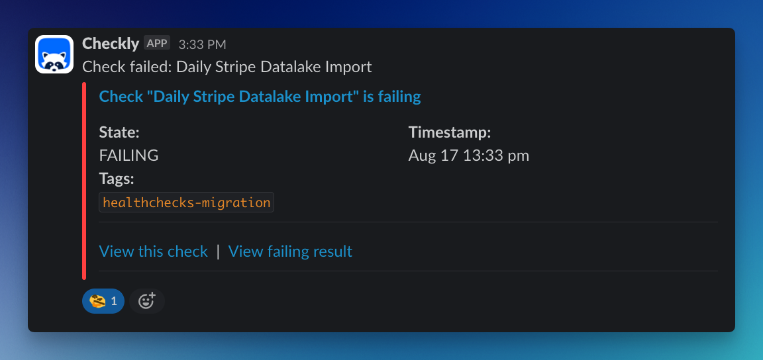
Task: Open the "View failing result" link
Action: coord(290,251)
